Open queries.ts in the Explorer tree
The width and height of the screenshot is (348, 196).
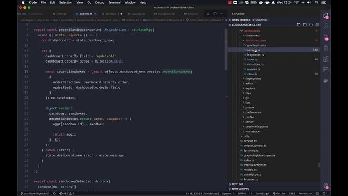pyautogui.click(x=253, y=69)
